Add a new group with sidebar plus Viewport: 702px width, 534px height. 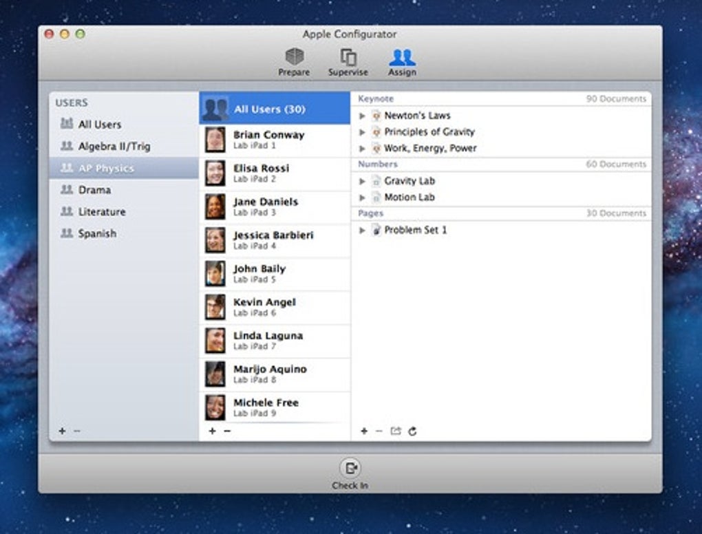(62, 431)
